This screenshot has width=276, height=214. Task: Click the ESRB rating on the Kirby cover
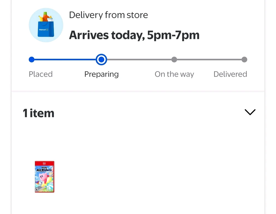coord(37,190)
